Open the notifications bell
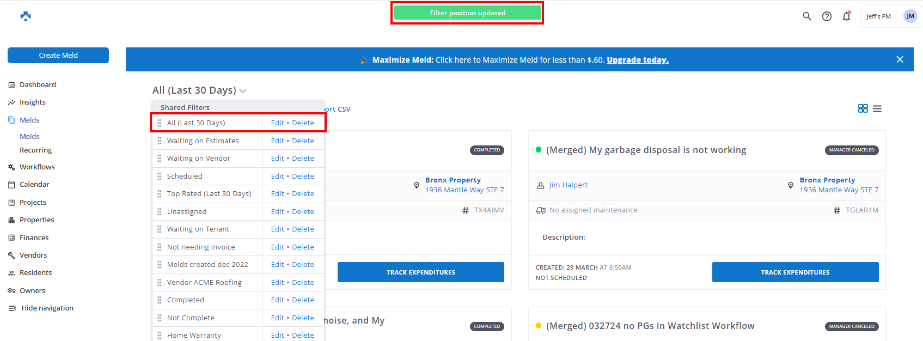The image size is (923, 341). pos(846,16)
